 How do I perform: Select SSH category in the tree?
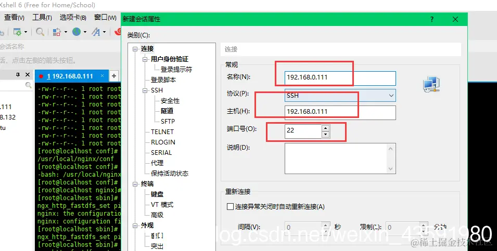pos(157,90)
